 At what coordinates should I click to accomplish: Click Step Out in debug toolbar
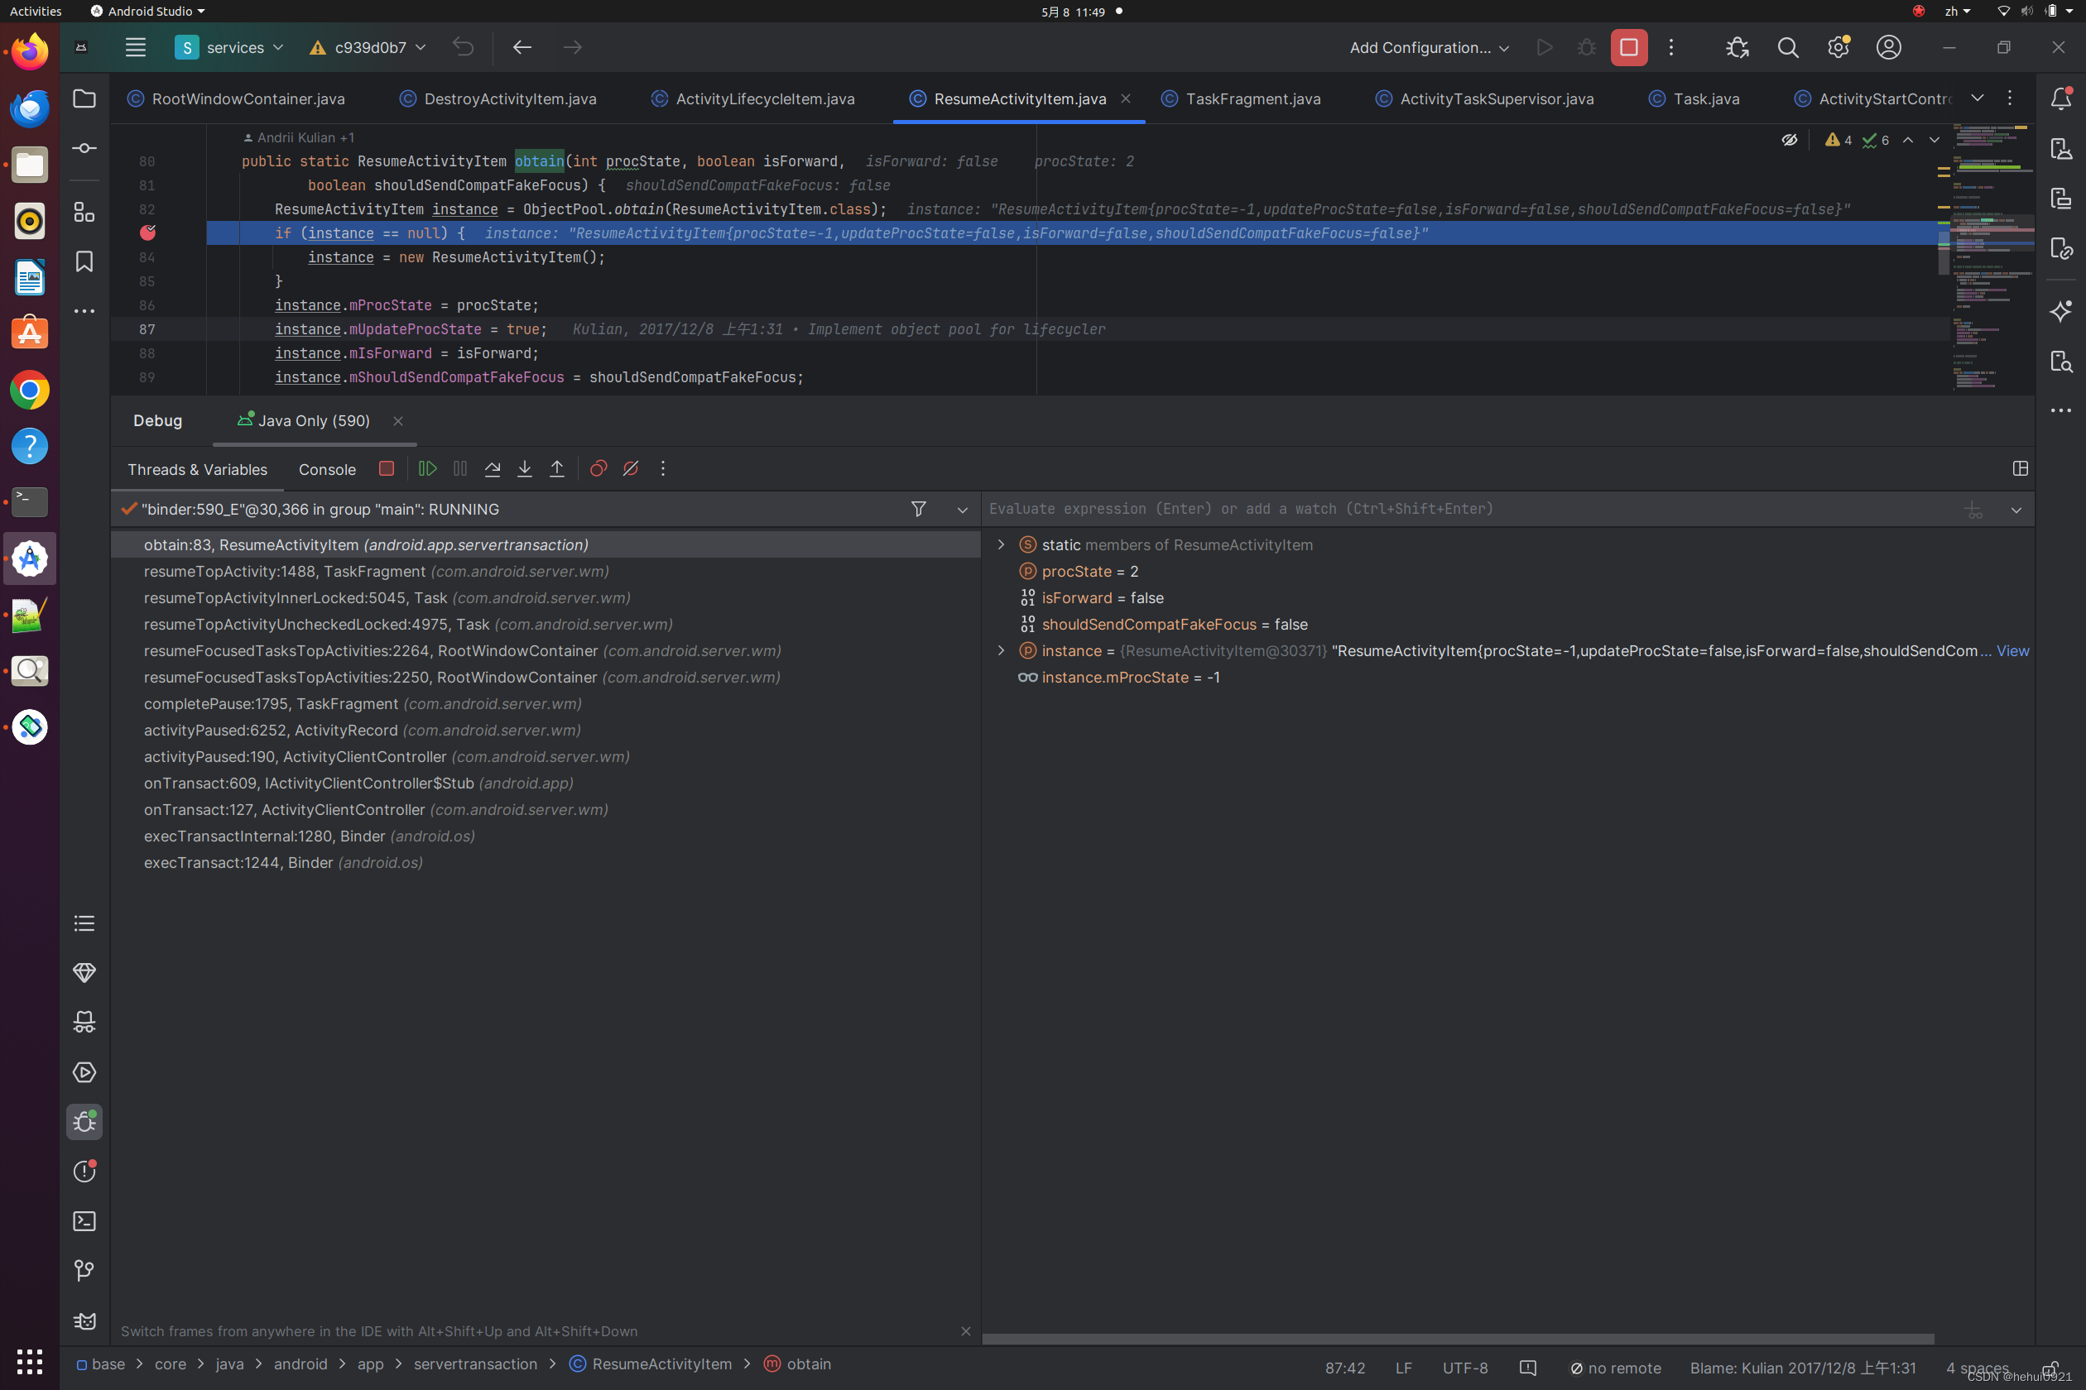coord(557,469)
